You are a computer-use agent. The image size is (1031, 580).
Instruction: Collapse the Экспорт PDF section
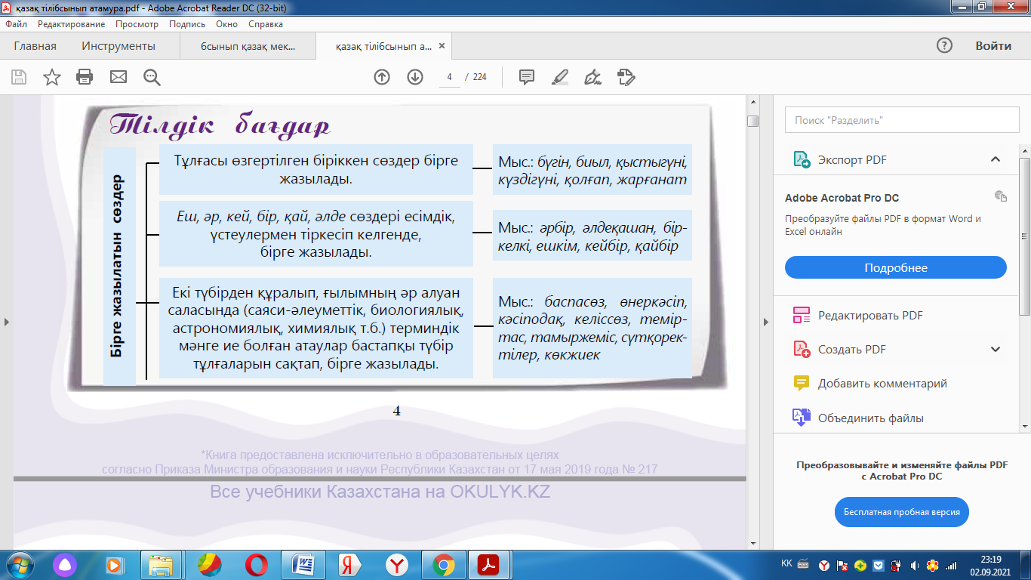pos(996,159)
